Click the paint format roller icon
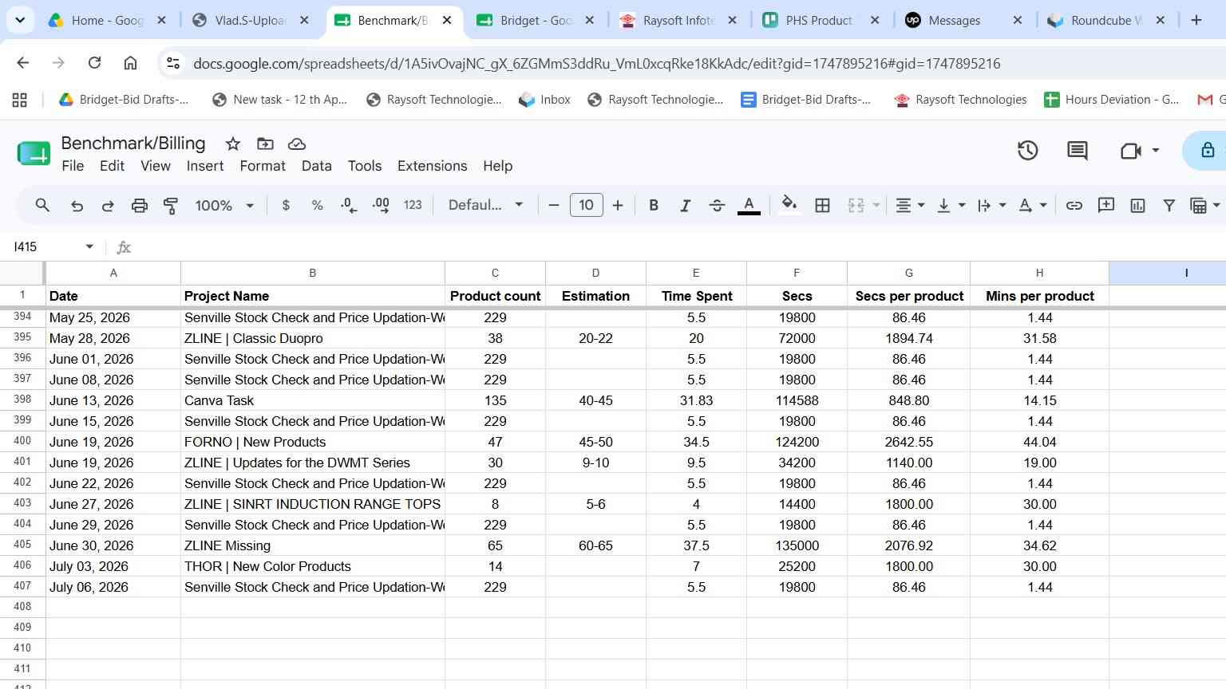 (x=171, y=206)
